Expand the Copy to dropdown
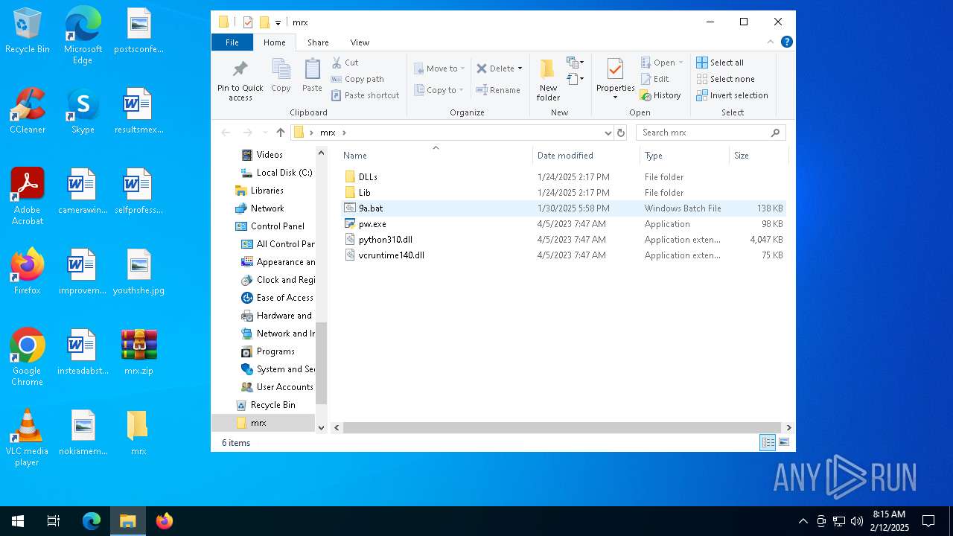This screenshot has width=953, height=536. coord(462,90)
